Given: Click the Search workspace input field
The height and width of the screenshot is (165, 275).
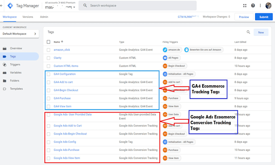Looking at the screenshot, I should pos(137,6).
